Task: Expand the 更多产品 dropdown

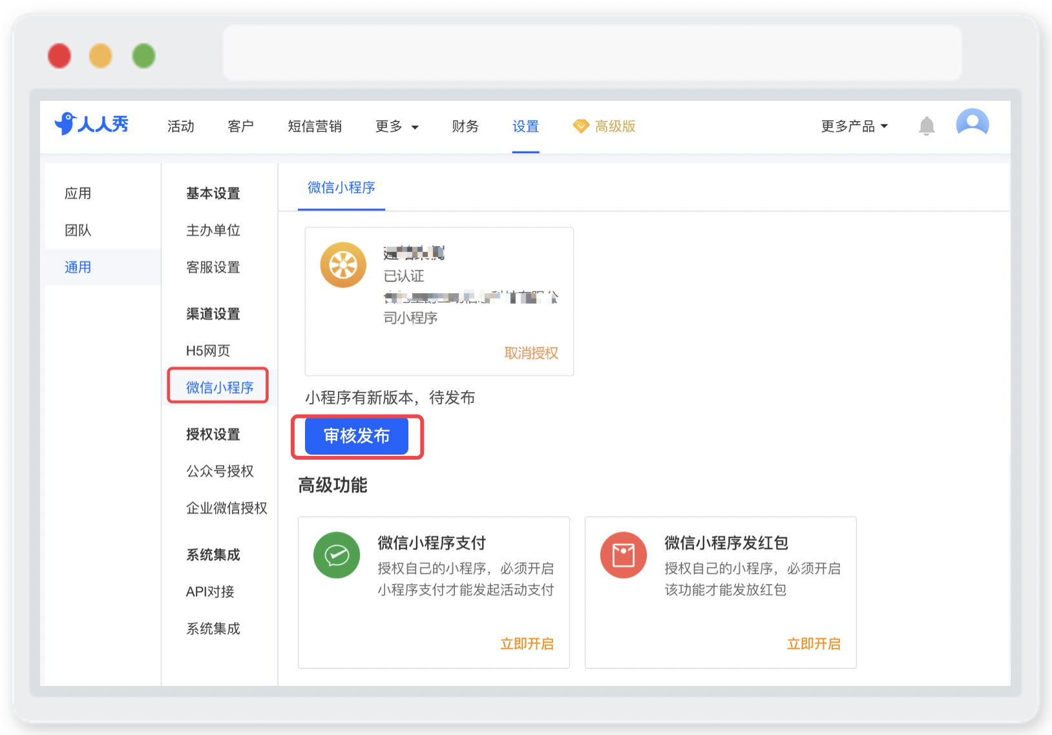Action: (854, 127)
